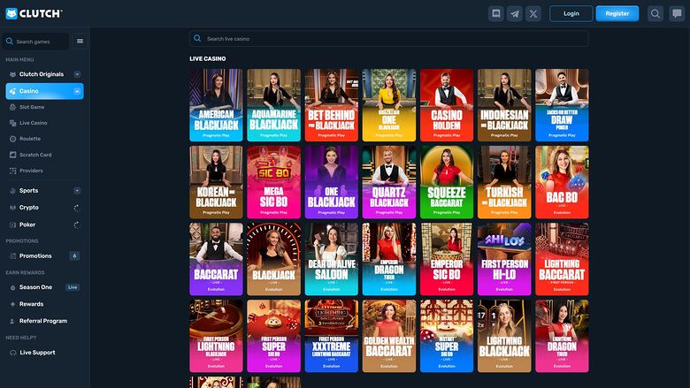Click the Login button
690x388 pixels.
(x=571, y=13)
